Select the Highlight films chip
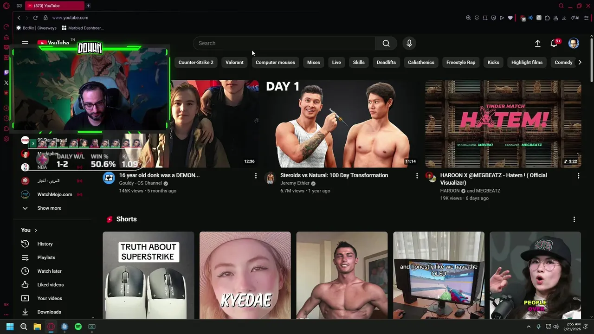The width and height of the screenshot is (594, 334). click(x=527, y=62)
